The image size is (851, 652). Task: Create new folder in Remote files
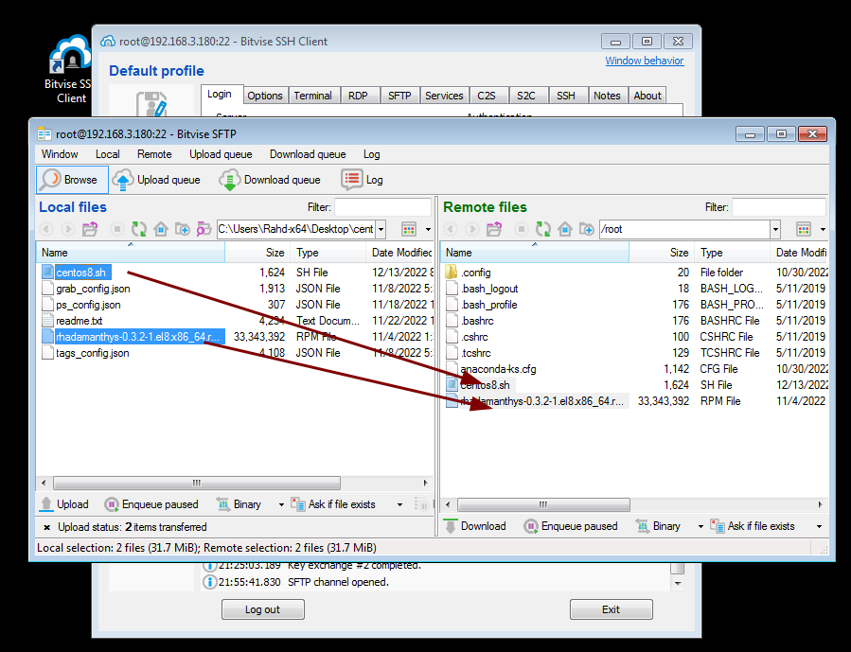coord(587,229)
